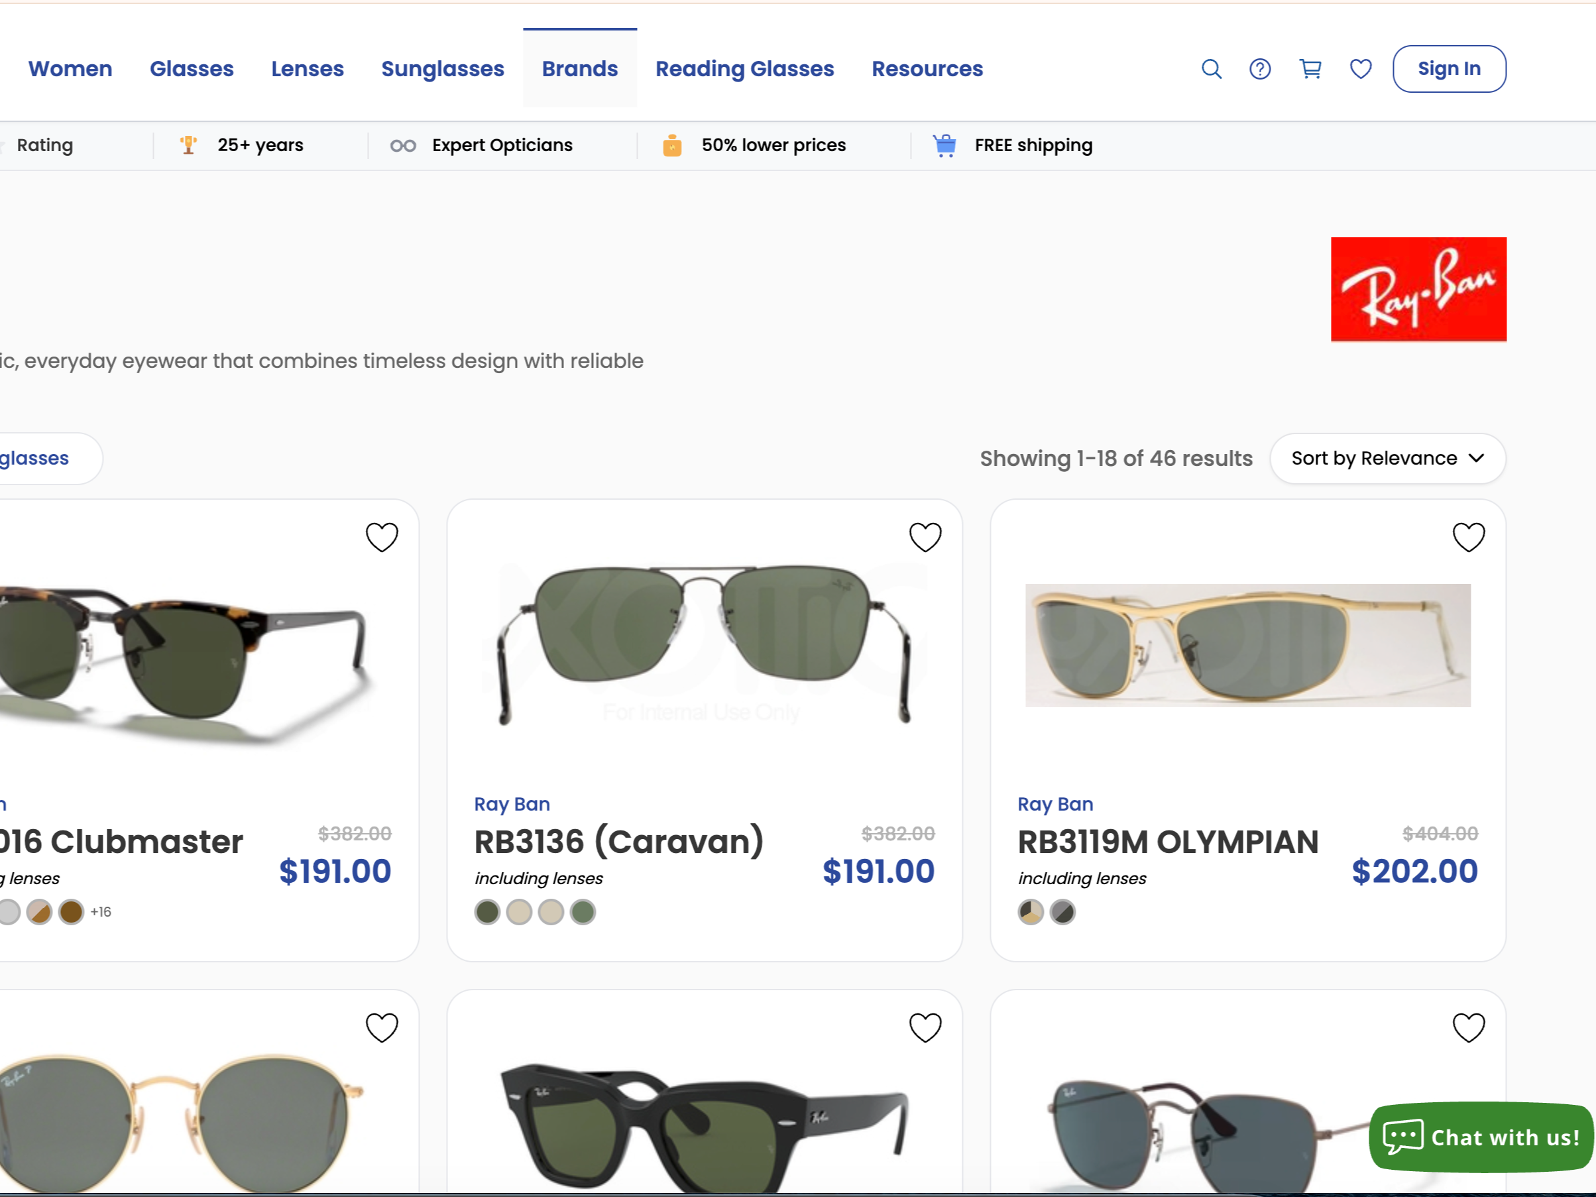Image resolution: width=1596 pixels, height=1197 pixels.
Task: Open the RB3119M OLYMPIAN product title
Action: [1168, 841]
